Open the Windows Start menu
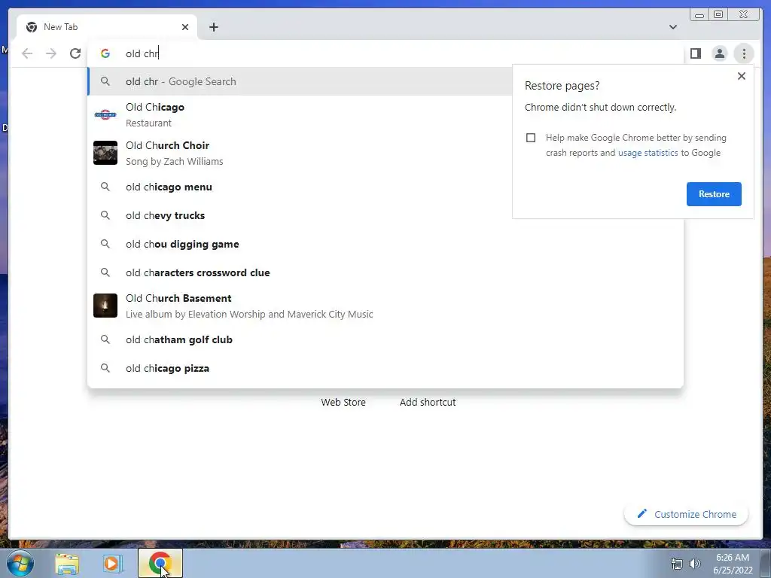The image size is (771, 578). point(20,563)
